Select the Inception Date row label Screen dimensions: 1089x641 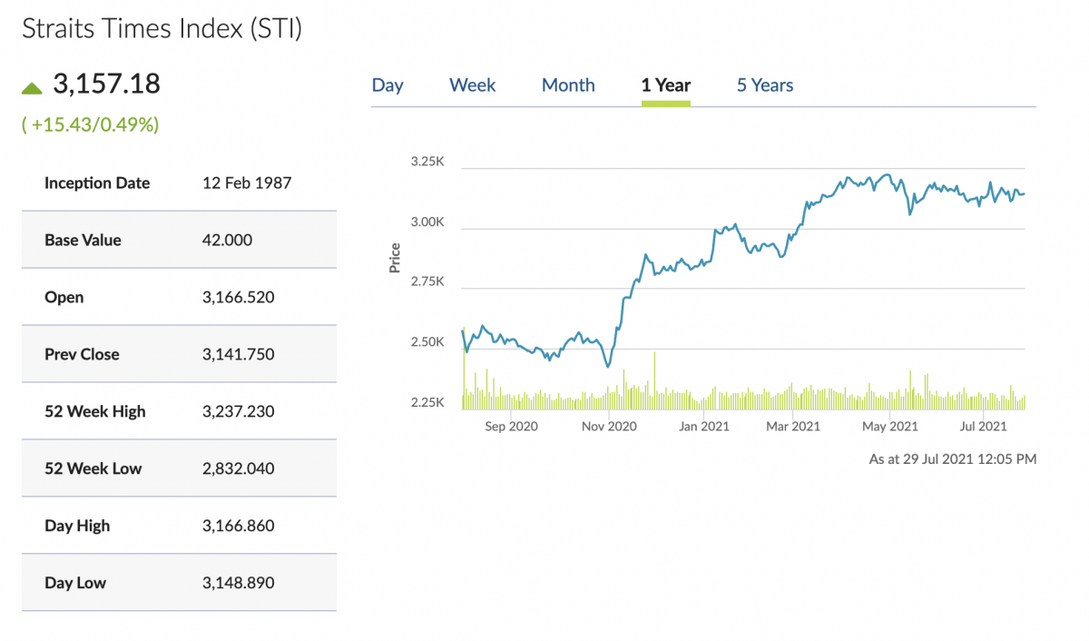(97, 183)
